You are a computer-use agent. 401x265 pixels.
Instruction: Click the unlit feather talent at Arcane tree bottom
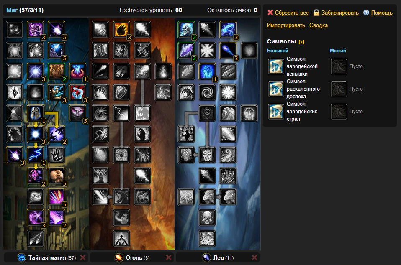pyautogui.click(x=36, y=239)
